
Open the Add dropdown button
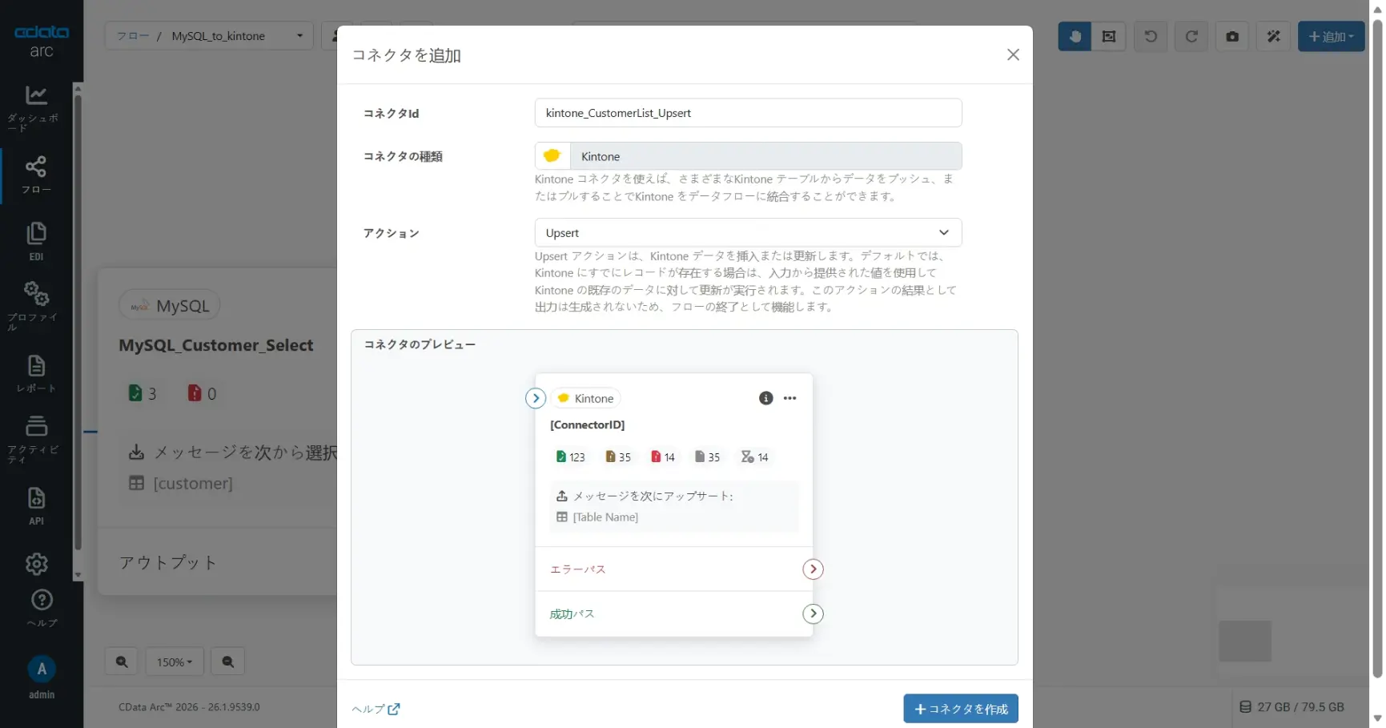[1331, 36]
